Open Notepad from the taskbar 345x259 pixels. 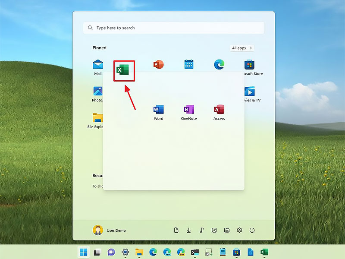[x=223, y=252]
